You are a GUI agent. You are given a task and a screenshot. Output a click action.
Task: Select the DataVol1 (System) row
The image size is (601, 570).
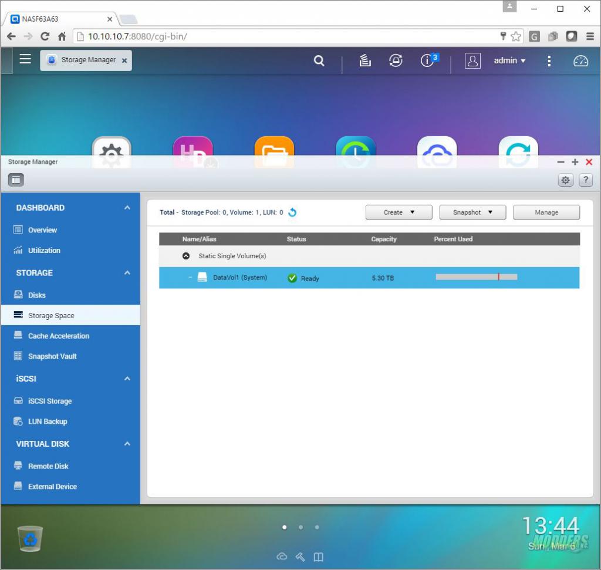(x=369, y=278)
